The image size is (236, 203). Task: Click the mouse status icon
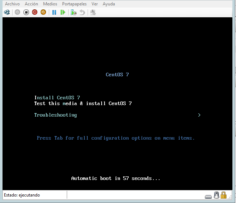pos(217,195)
